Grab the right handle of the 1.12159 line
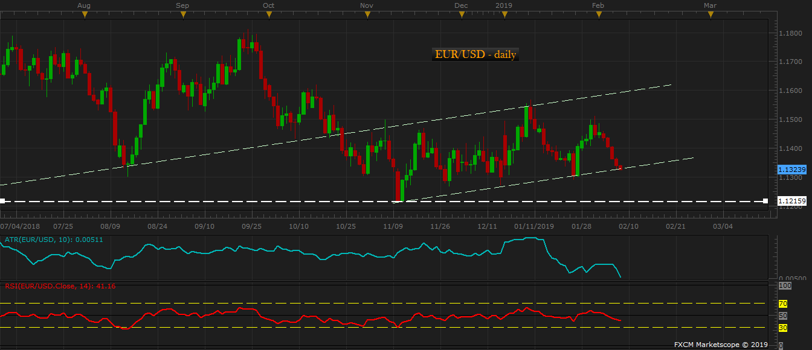 pyautogui.click(x=765, y=201)
